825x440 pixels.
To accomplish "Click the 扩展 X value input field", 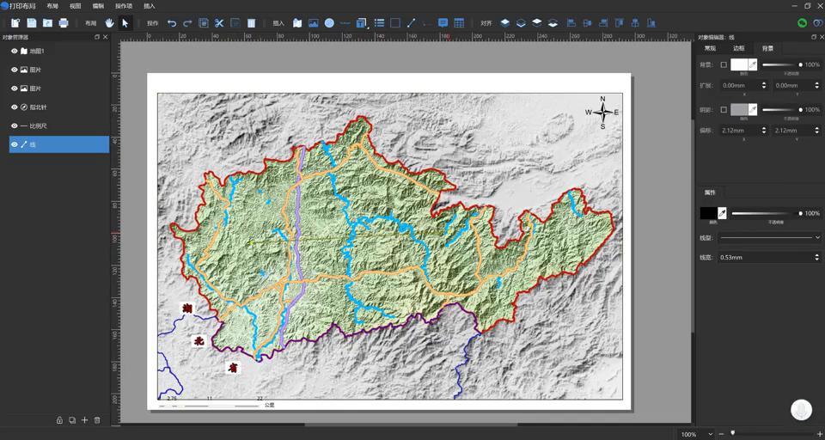I will point(740,85).
